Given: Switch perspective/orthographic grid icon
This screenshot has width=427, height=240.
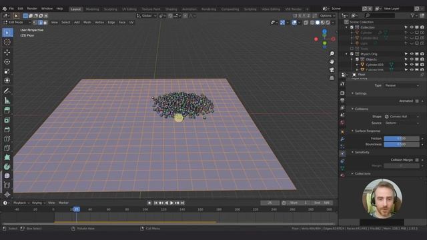Looking at the screenshot, I should click(332, 78).
